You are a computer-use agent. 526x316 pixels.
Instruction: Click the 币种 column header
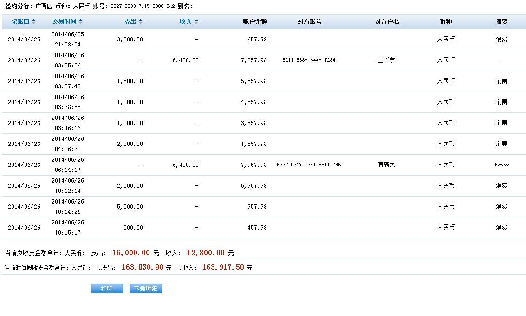coord(446,22)
